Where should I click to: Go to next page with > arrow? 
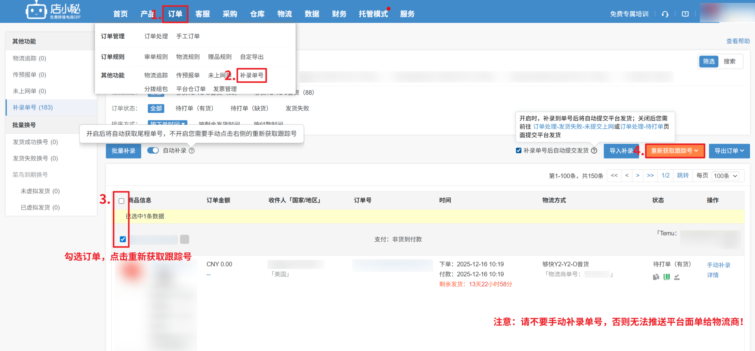[638, 176]
